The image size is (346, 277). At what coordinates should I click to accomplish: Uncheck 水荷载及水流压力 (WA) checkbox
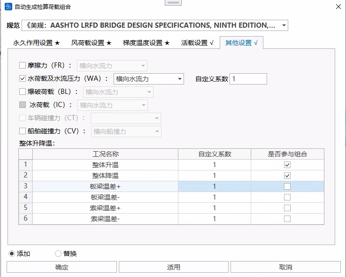[23, 78]
